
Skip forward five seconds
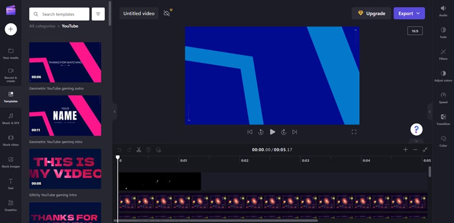point(284,132)
